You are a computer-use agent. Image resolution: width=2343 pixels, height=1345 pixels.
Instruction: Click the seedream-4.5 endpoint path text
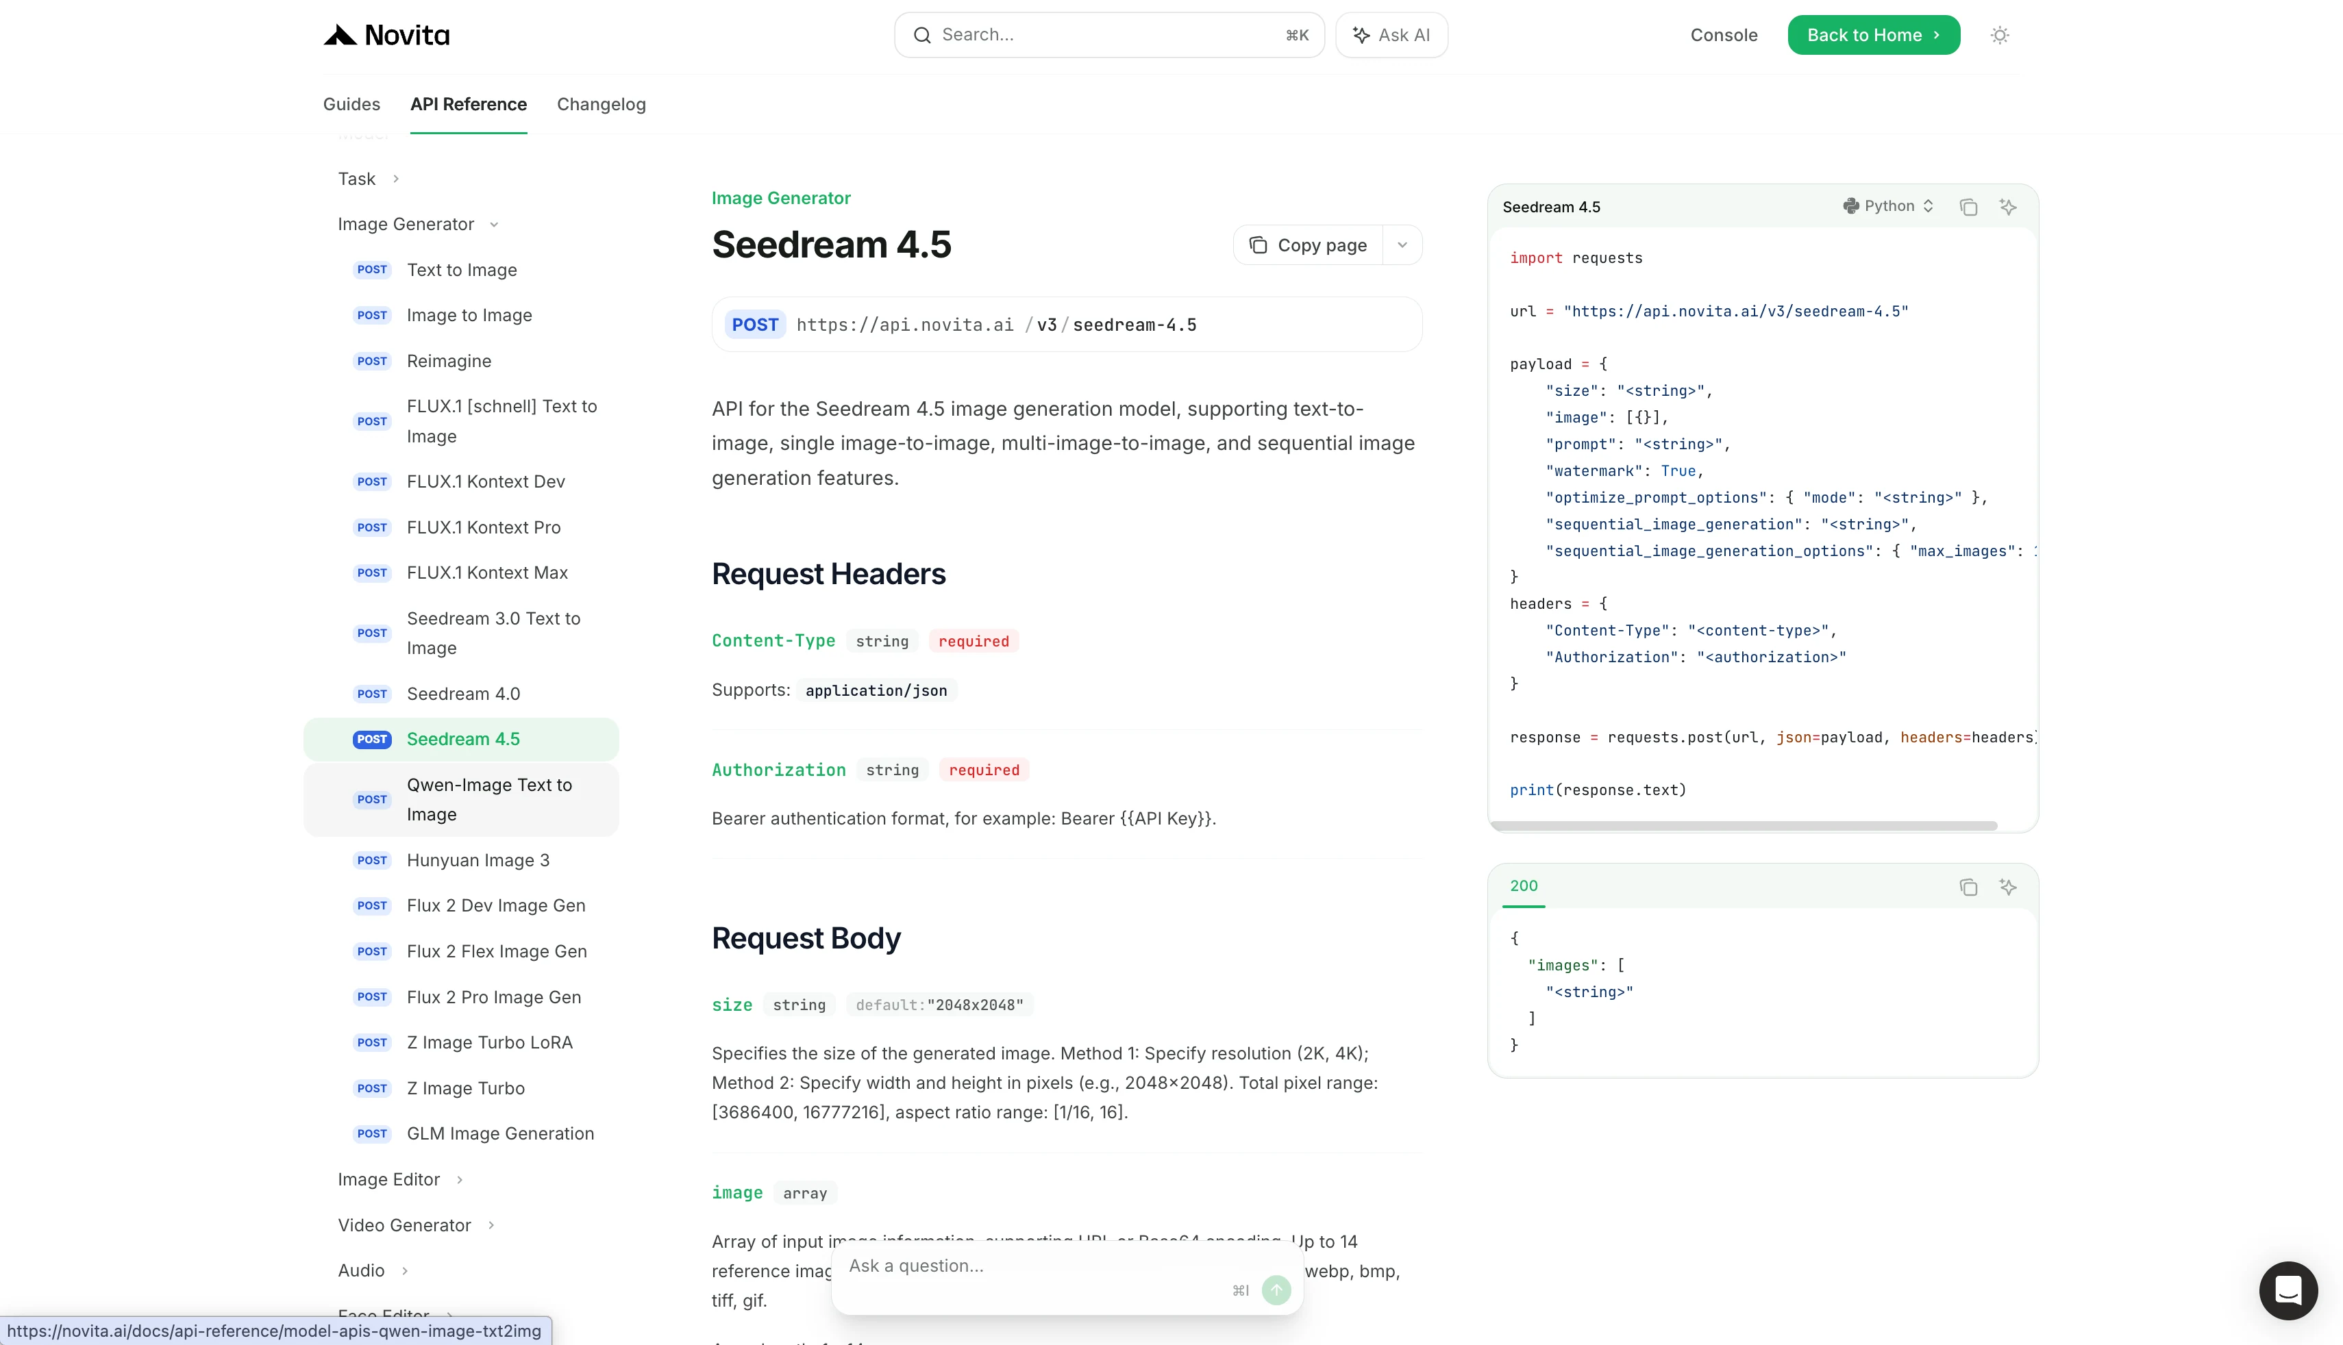pyautogui.click(x=1134, y=324)
